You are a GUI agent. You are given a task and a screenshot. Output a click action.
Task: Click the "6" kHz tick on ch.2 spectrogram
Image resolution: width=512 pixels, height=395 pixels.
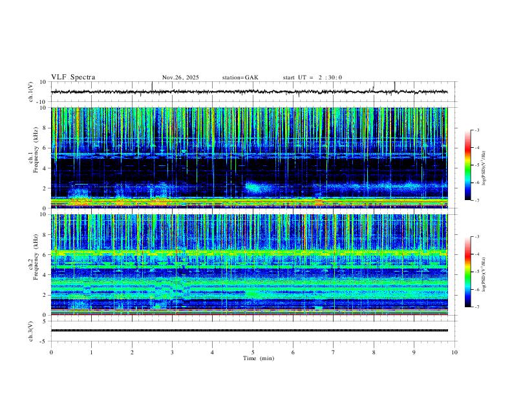45,255
